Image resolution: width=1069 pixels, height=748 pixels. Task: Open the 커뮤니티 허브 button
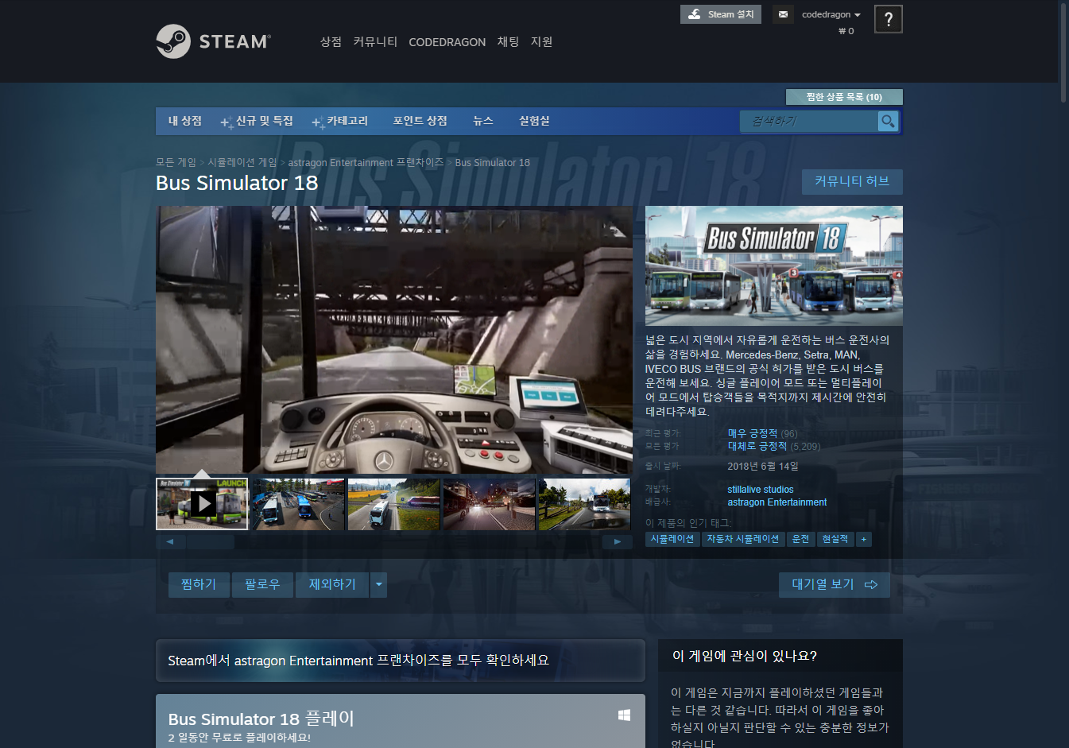click(x=852, y=181)
